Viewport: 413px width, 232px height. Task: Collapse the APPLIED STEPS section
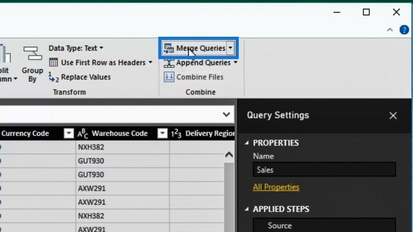pyautogui.click(x=246, y=209)
